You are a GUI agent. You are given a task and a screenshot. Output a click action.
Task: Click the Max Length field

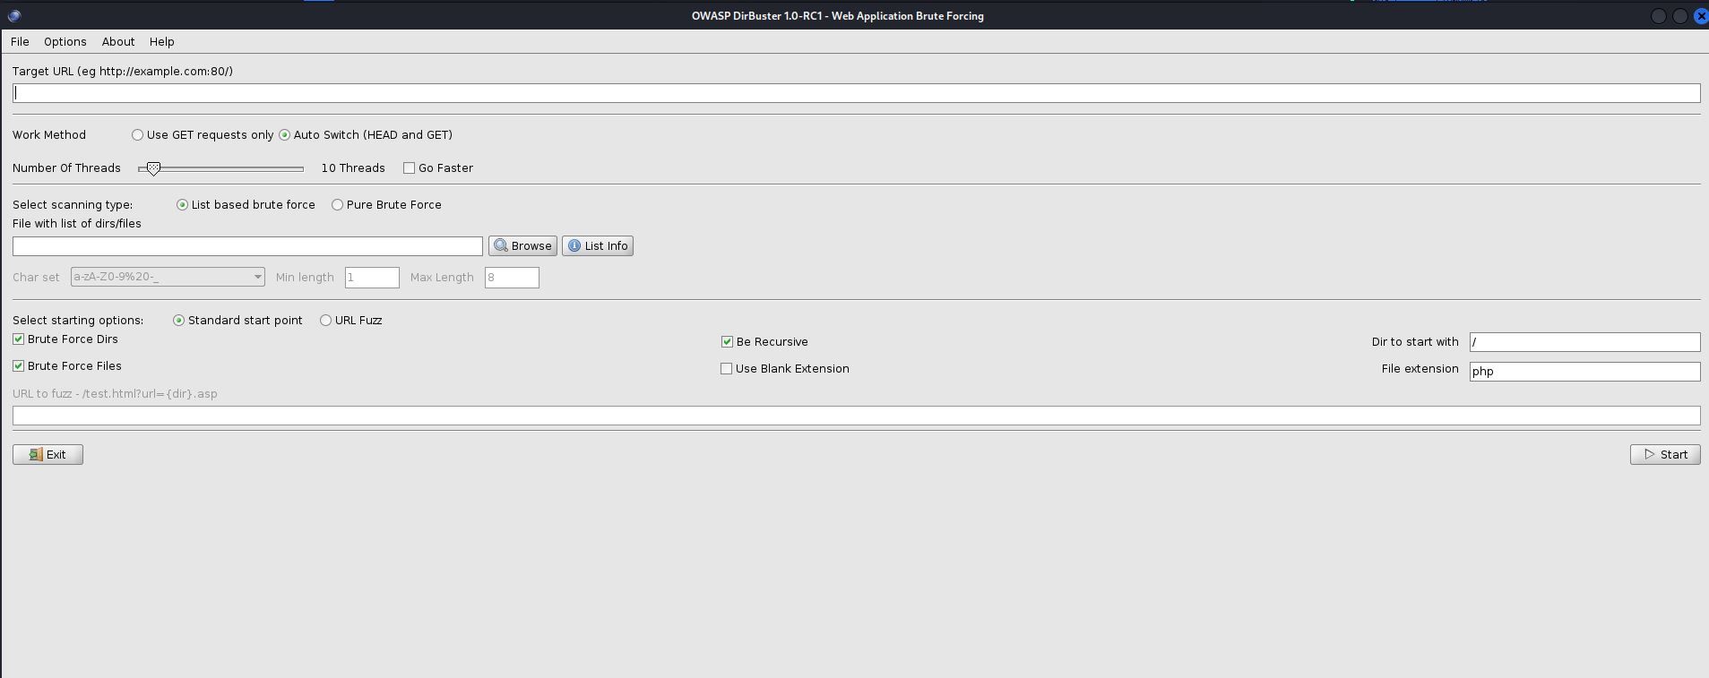coord(512,278)
